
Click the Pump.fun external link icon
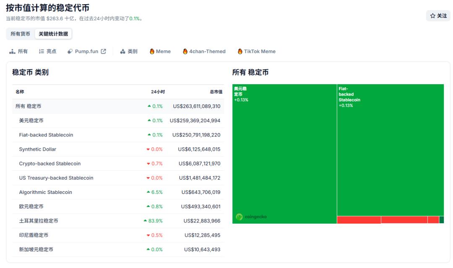tap(103, 52)
